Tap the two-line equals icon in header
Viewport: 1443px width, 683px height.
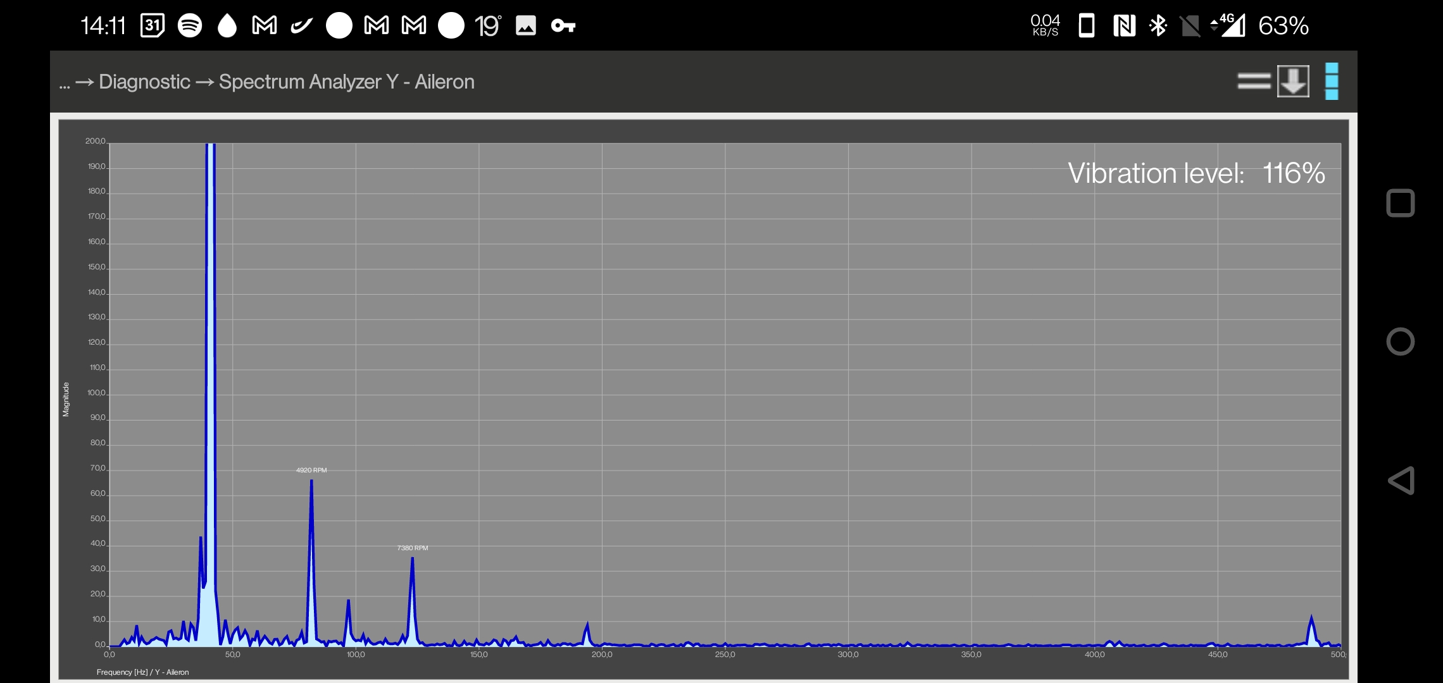(x=1254, y=81)
